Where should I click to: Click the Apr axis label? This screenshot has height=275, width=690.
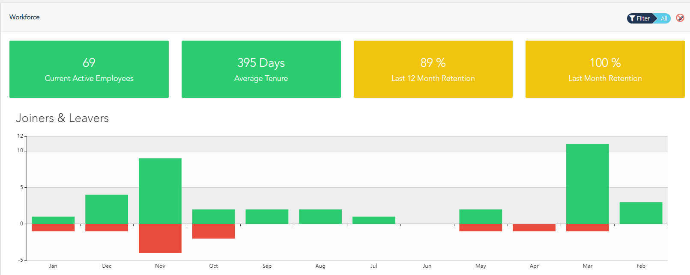pyautogui.click(x=534, y=266)
